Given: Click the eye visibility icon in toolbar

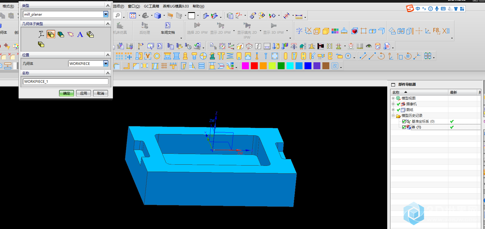Looking at the screenshot, I should tap(369, 46).
